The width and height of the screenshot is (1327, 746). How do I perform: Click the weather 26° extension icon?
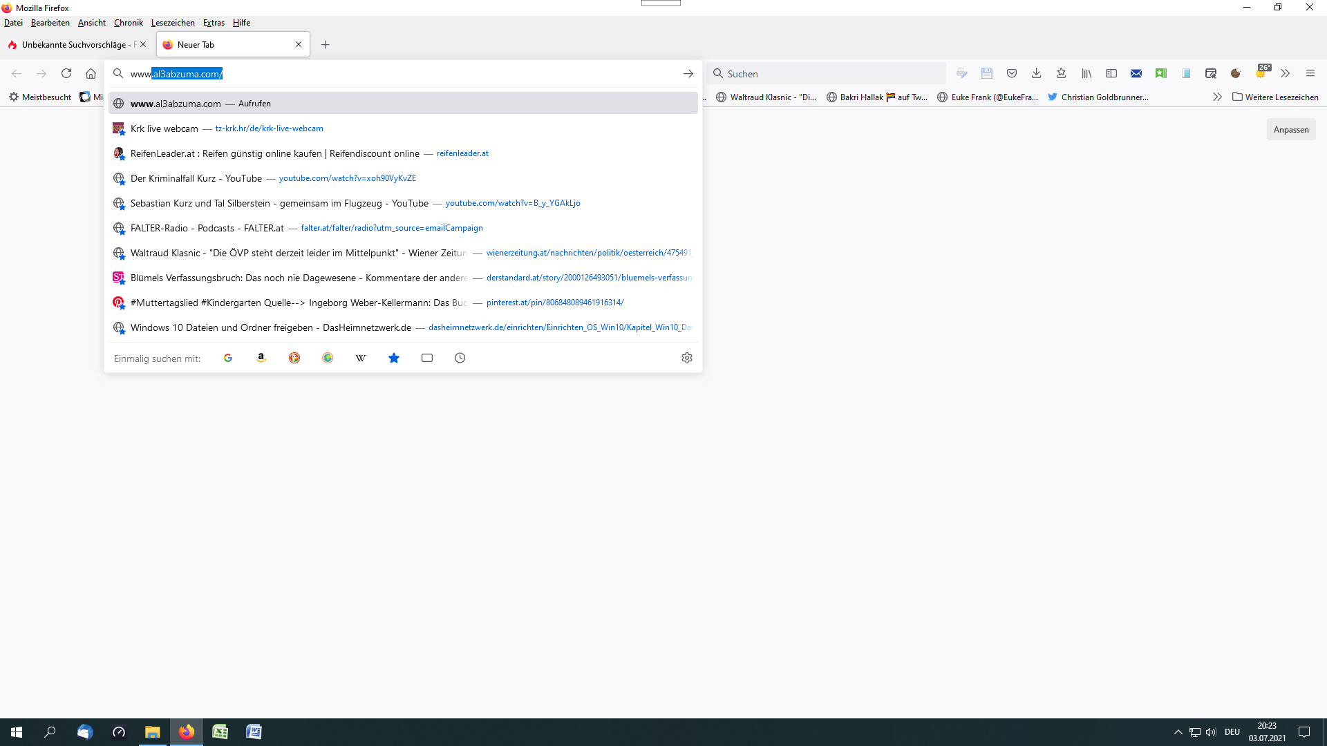(x=1262, y=72)
